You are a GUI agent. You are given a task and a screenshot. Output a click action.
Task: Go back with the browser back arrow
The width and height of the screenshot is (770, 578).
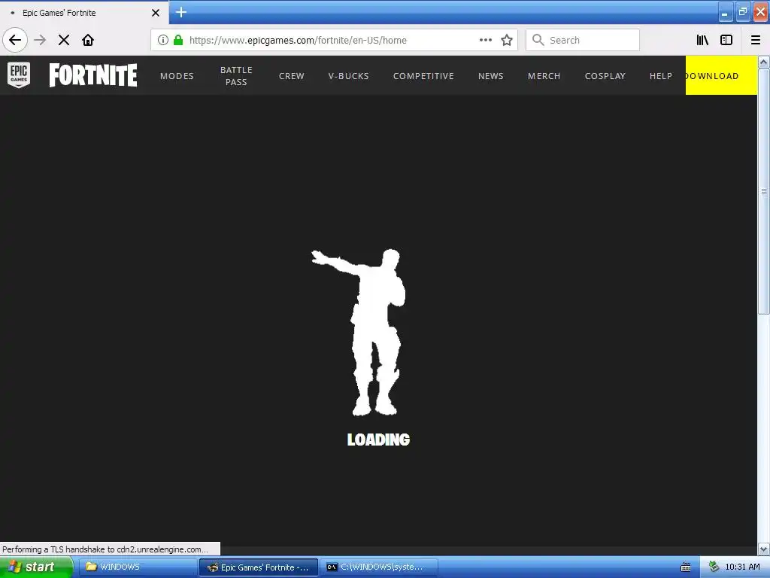pyautogui.click(x=15, y=40)
